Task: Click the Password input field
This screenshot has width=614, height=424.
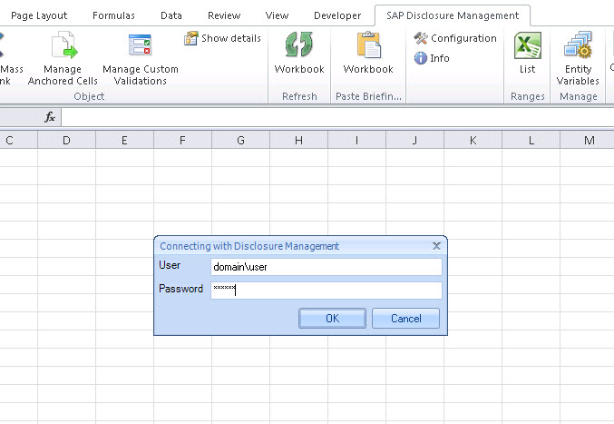Action: (x=326, y=291)
